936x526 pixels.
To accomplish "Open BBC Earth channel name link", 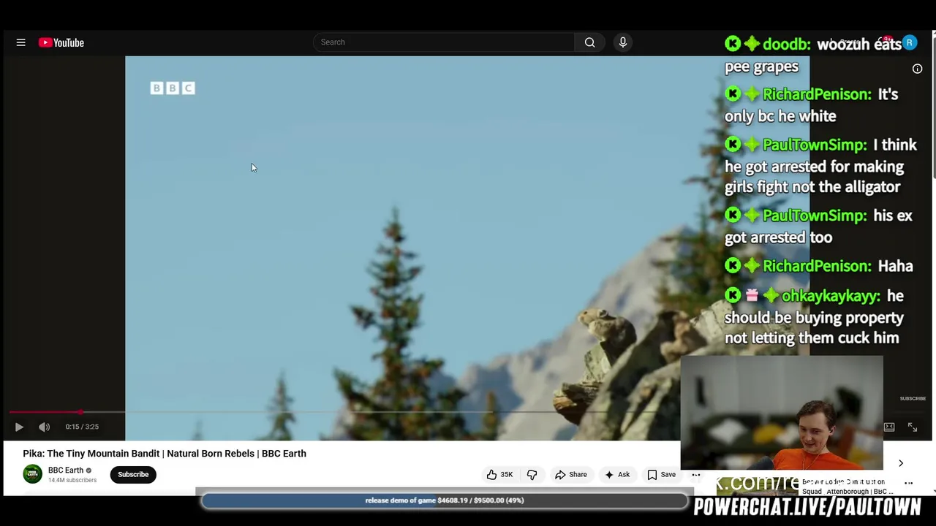I will 66,470.
